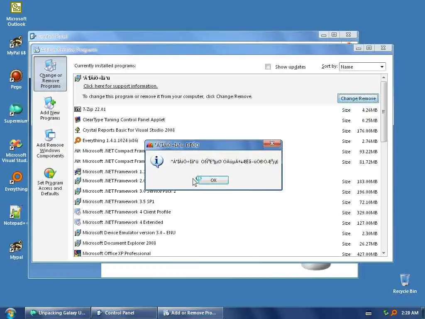The height and width of the screenshot is (319, 425).
Task: Select Crystal Reports Basic for Visual Studio 2008
Action: (227, 130)
